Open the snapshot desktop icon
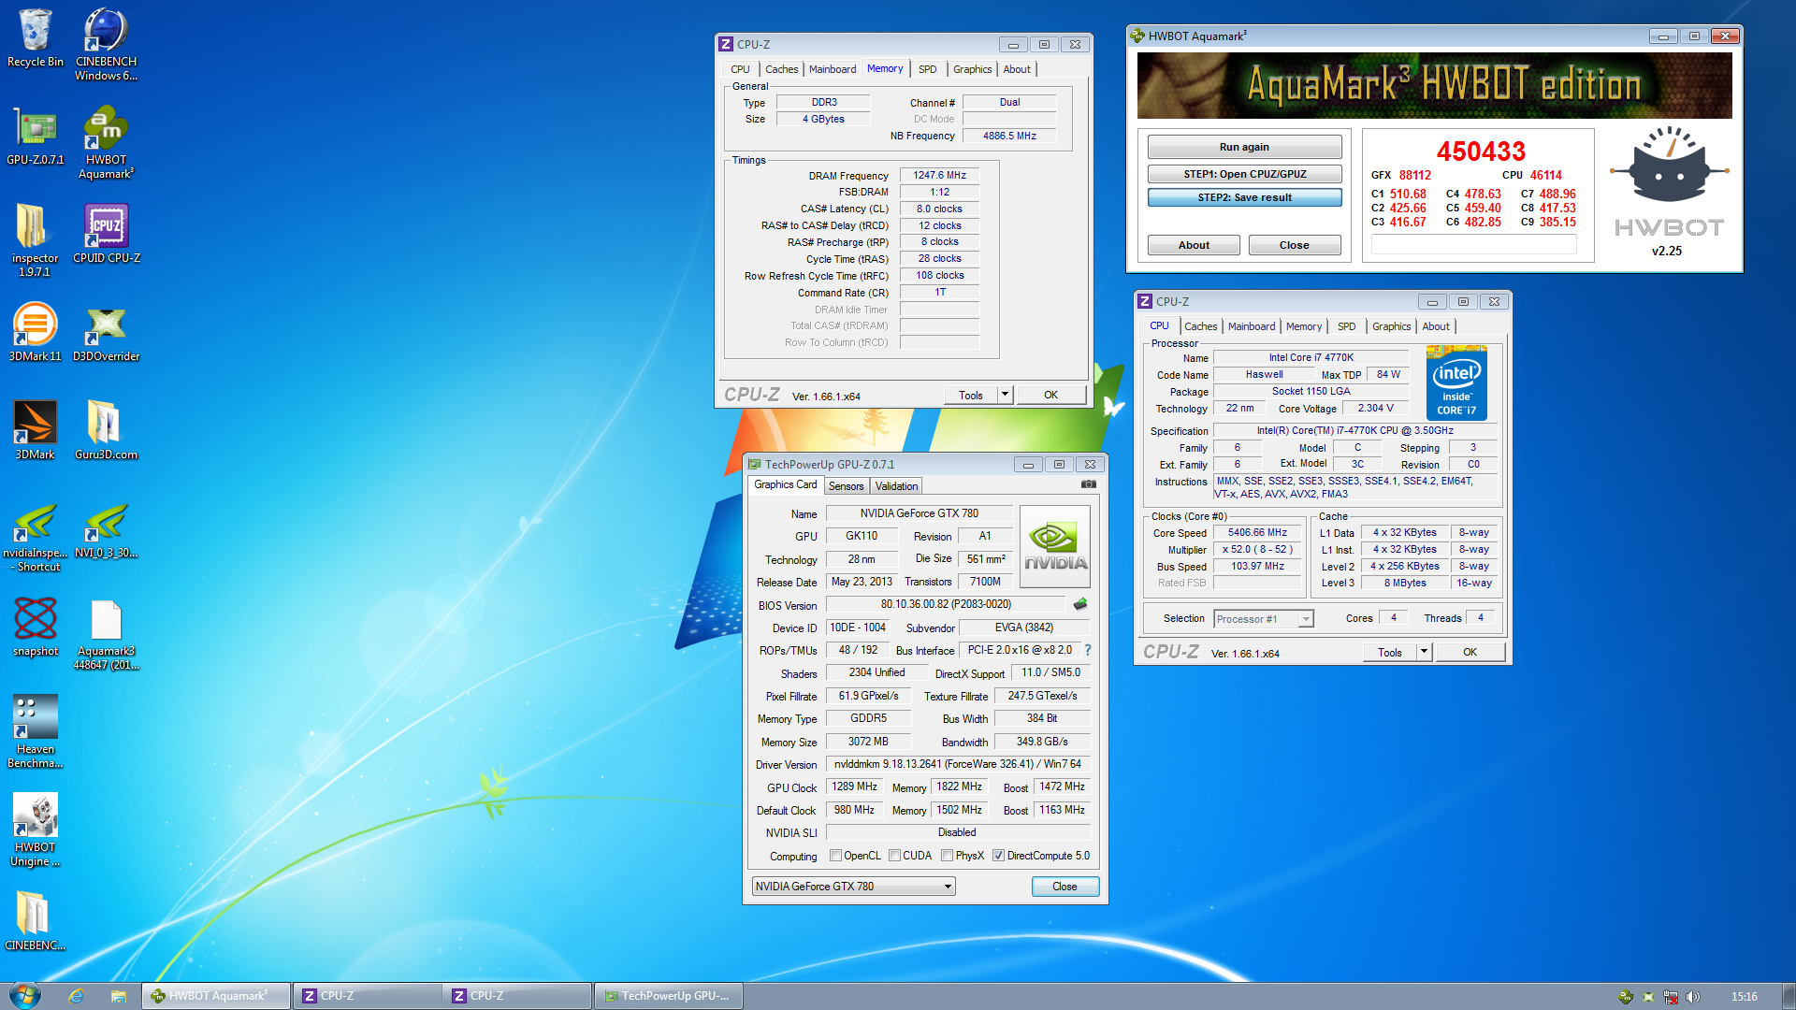 click(36, 627)
